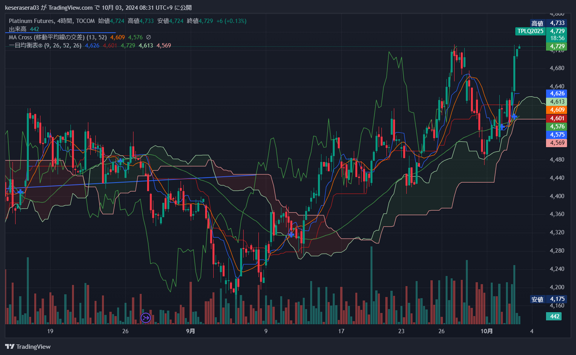This screenshot has width=576, height=355.
Task: Click the 4,680 price axis tick
Action: [x=557, y=68]
